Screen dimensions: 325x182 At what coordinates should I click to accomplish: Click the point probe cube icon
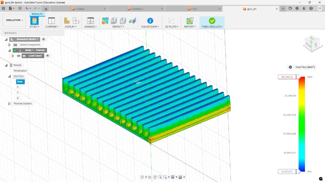[123, 21]
